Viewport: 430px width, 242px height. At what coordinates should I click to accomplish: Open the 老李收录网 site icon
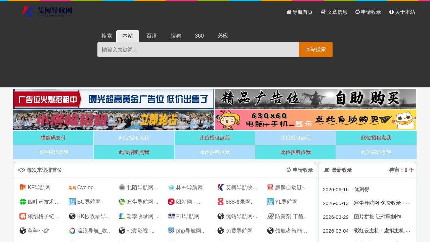click(122, 216)
